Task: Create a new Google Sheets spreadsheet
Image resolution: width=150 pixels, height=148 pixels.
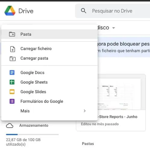Action: (49, 82)
